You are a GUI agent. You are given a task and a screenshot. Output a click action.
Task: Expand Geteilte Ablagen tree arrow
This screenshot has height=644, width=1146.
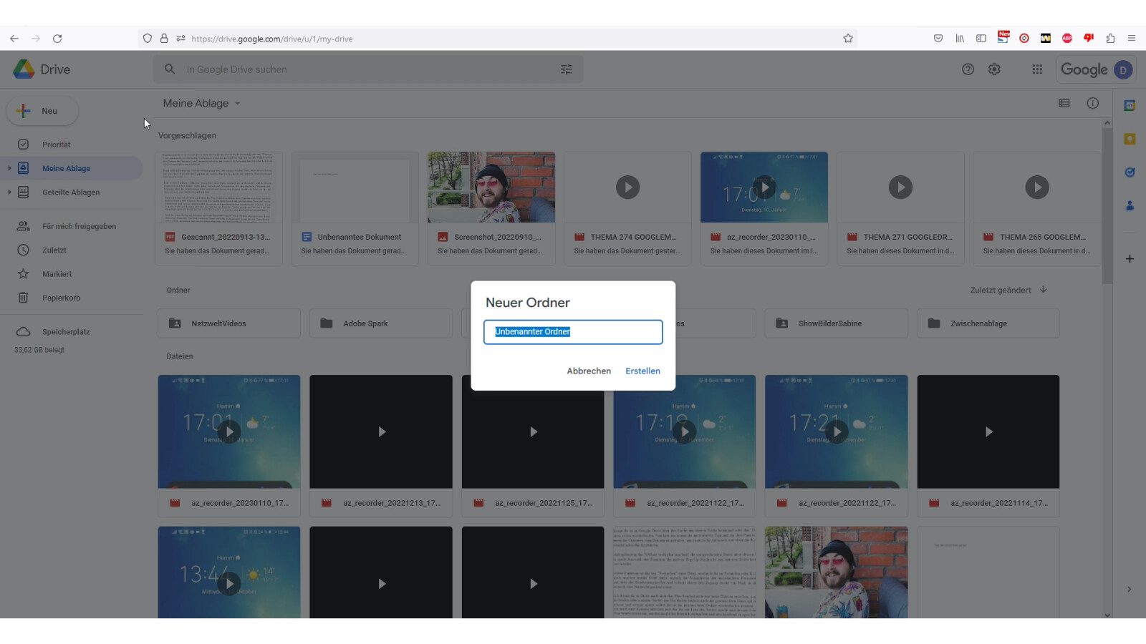point(9,192)
